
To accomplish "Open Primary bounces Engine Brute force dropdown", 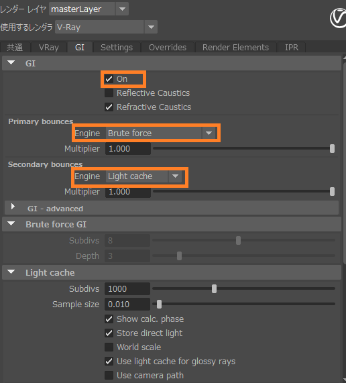I will click(162, 133).
